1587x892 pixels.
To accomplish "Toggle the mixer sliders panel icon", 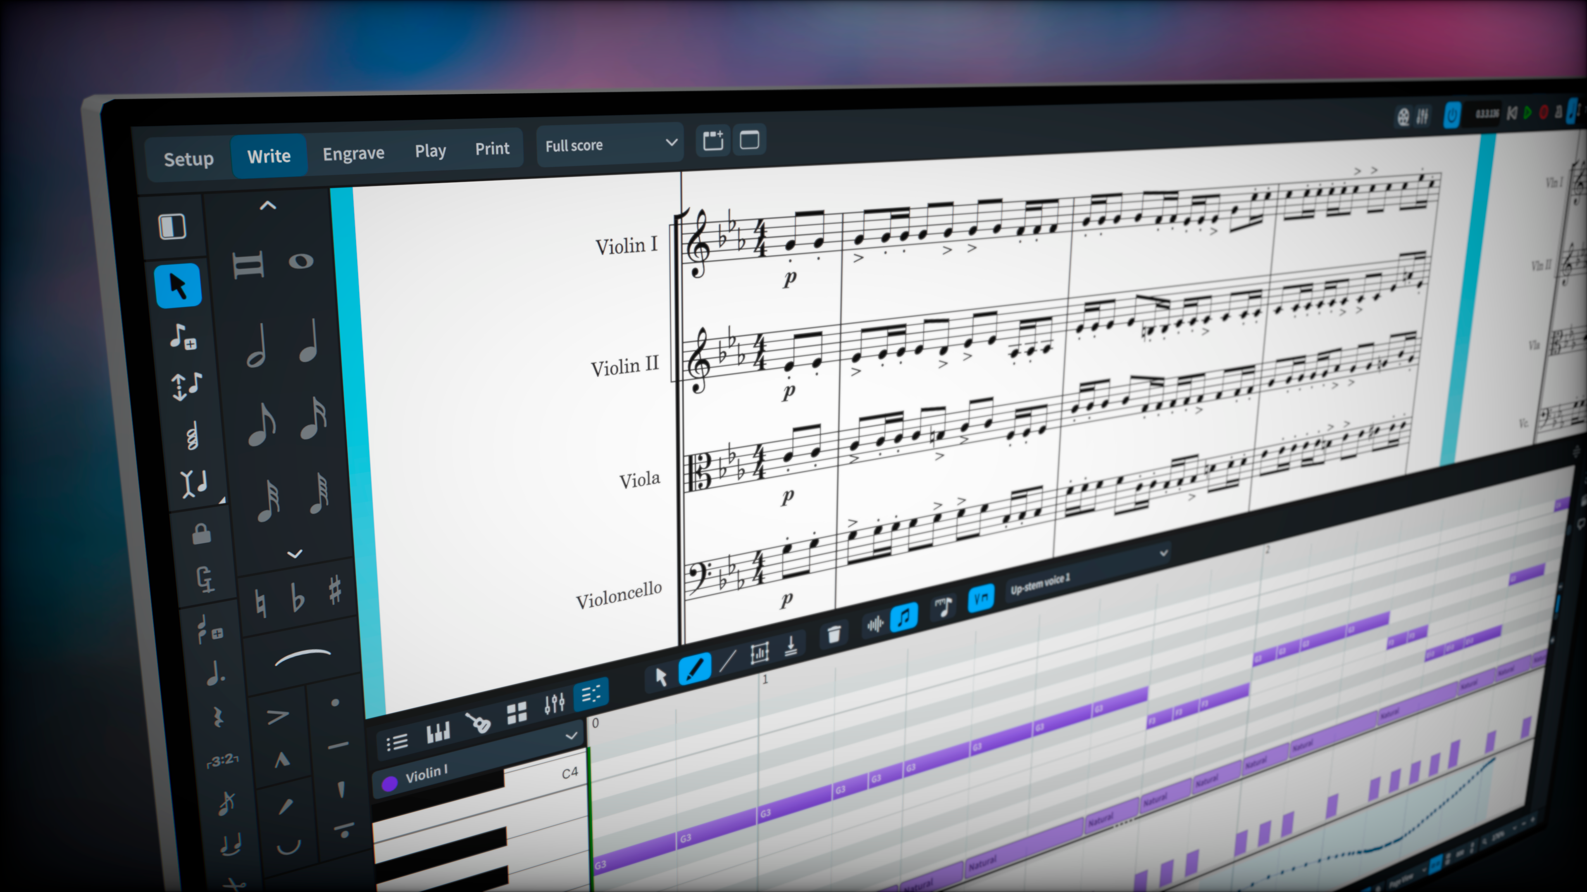I will [554, 703].
